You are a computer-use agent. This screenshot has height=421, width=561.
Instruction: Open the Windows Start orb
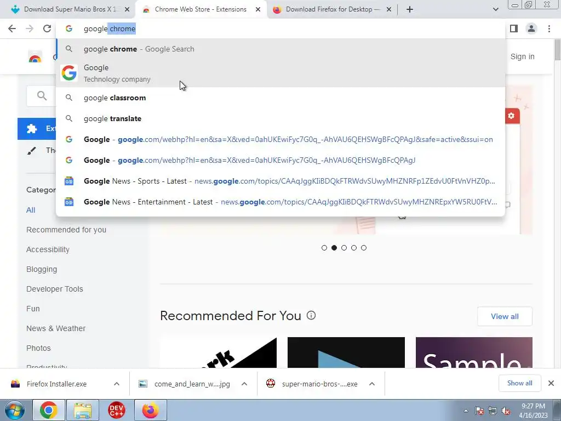click(x=15, y=410)
